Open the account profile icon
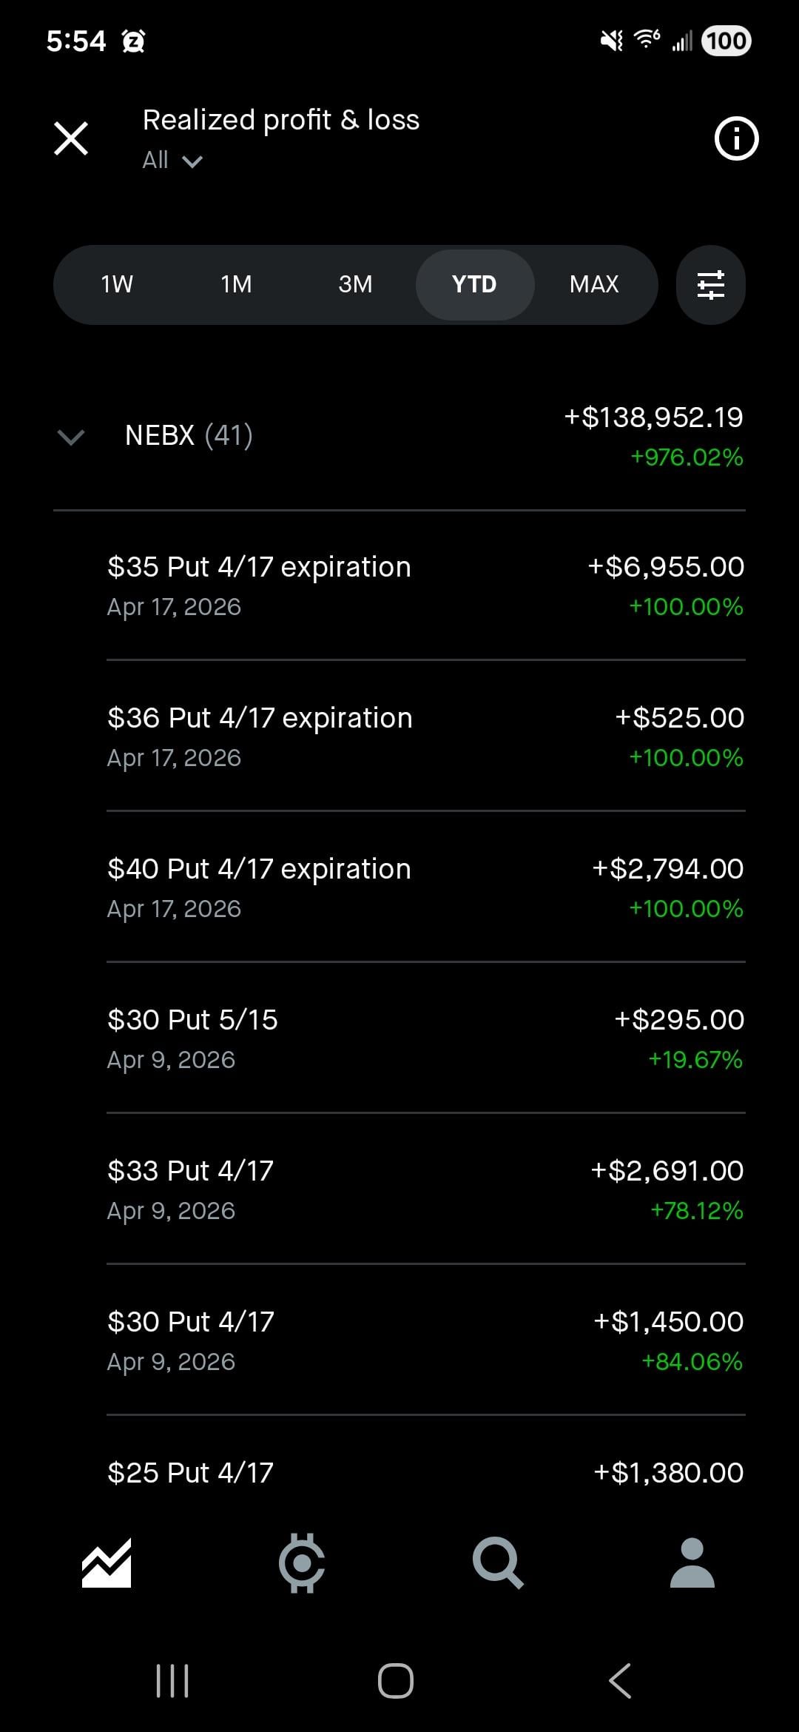This screenshot has width=799, height=1732. click(692, 1563)
